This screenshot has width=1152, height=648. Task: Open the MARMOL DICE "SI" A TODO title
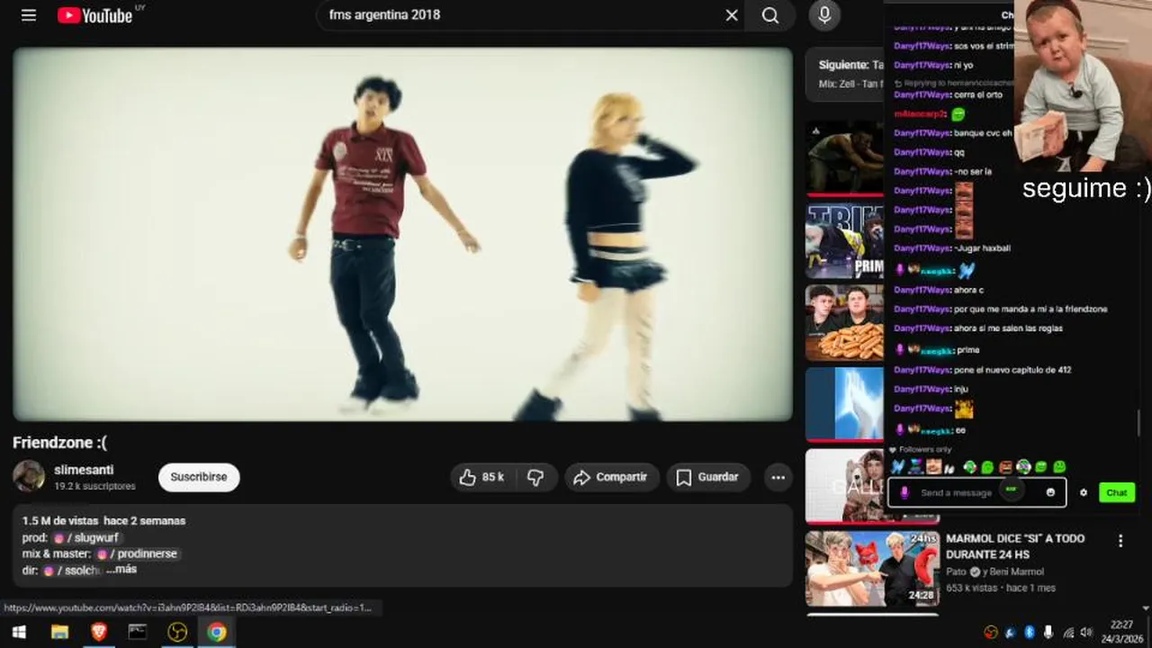point(1015,546)
